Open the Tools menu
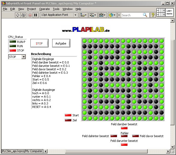This screenshot has width=176, height=155. click(56, 9)
